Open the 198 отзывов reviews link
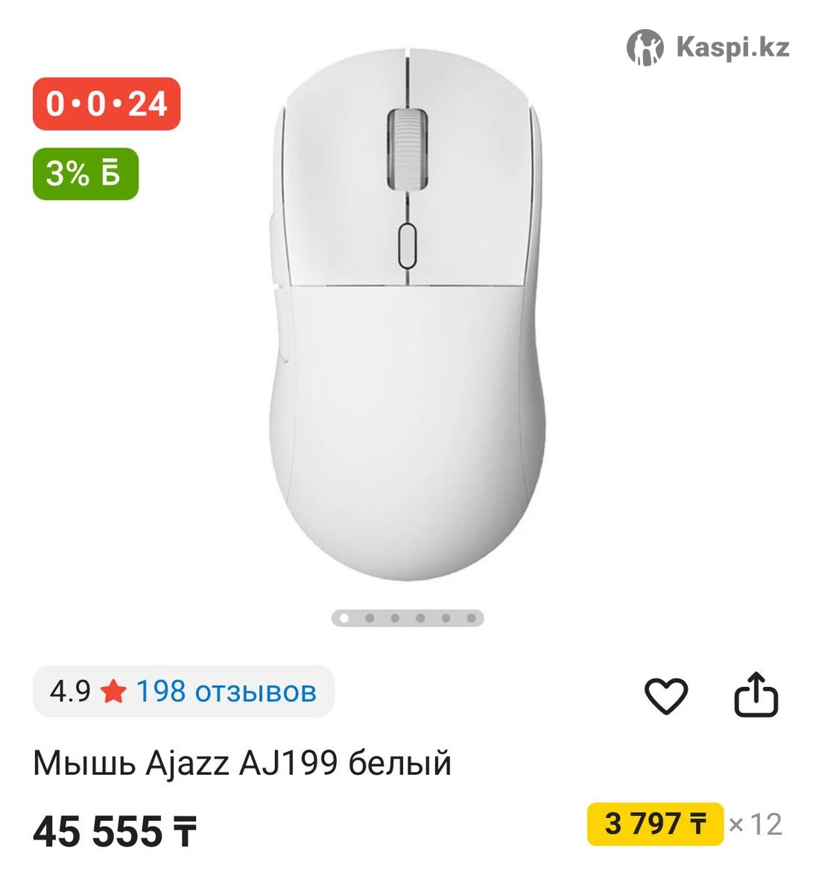 click(226, 691)
